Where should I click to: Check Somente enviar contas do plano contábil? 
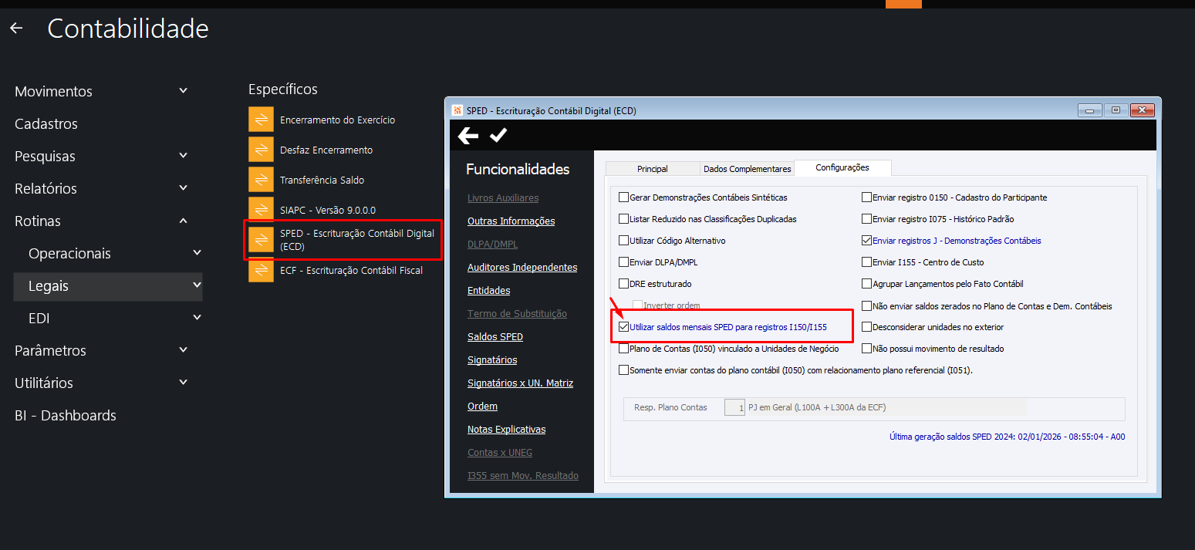624,370
